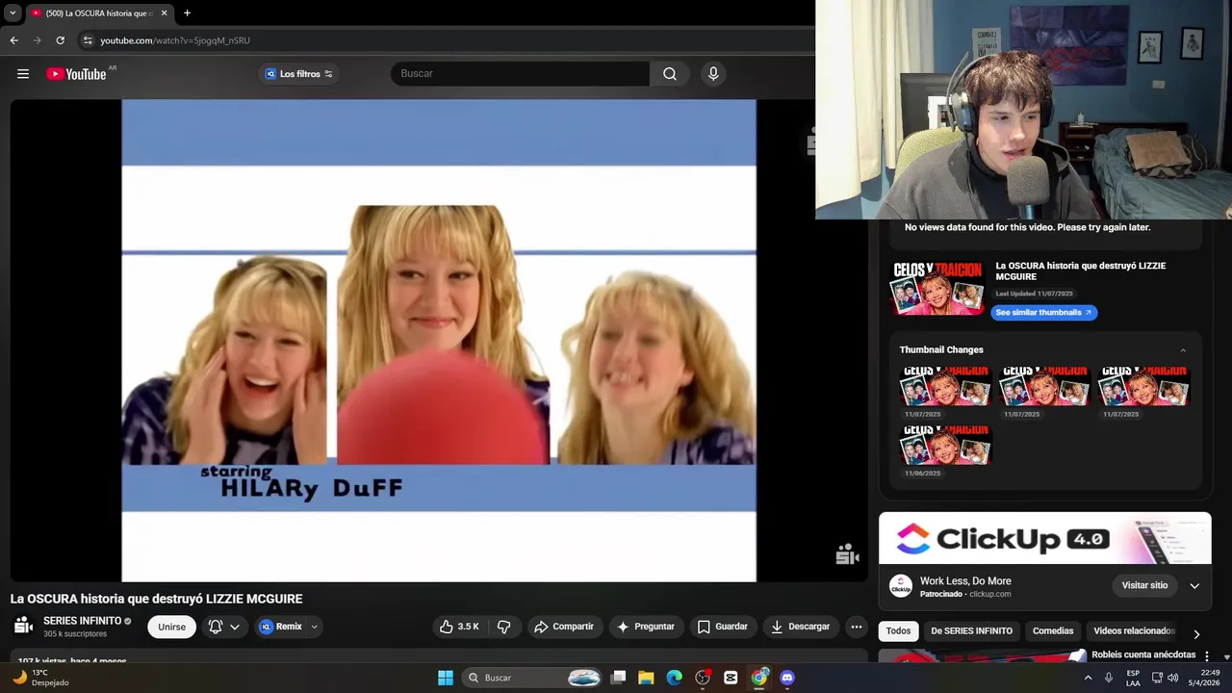The height and width of the screenshot is (693, 1232).
Task: Select Videos relacionados filter chip
Action: pyautogui.click(x=1134, y=631)
